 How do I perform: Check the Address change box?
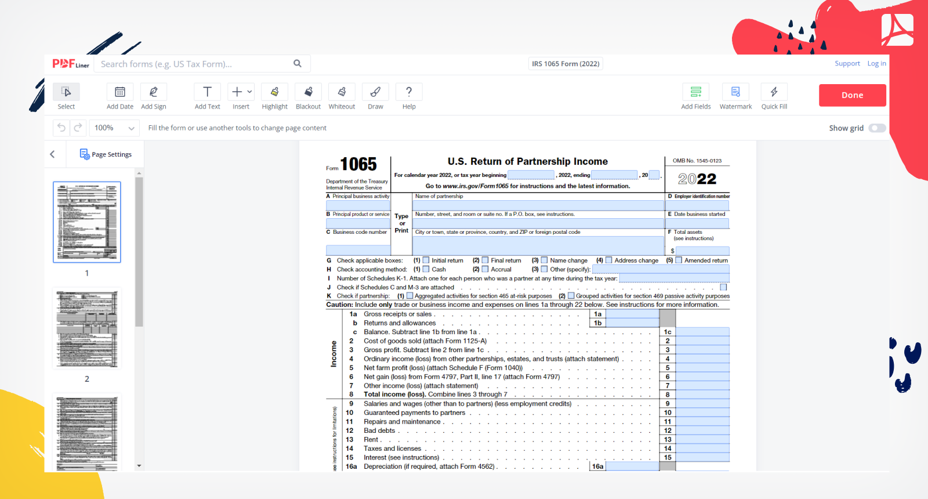[x=609, y=261]
